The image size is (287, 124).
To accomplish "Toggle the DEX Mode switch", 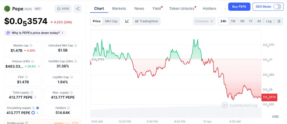I will pos(277,6).
